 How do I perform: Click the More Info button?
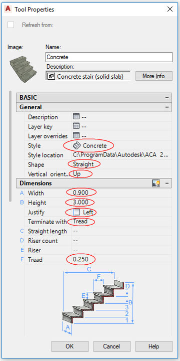154,76
